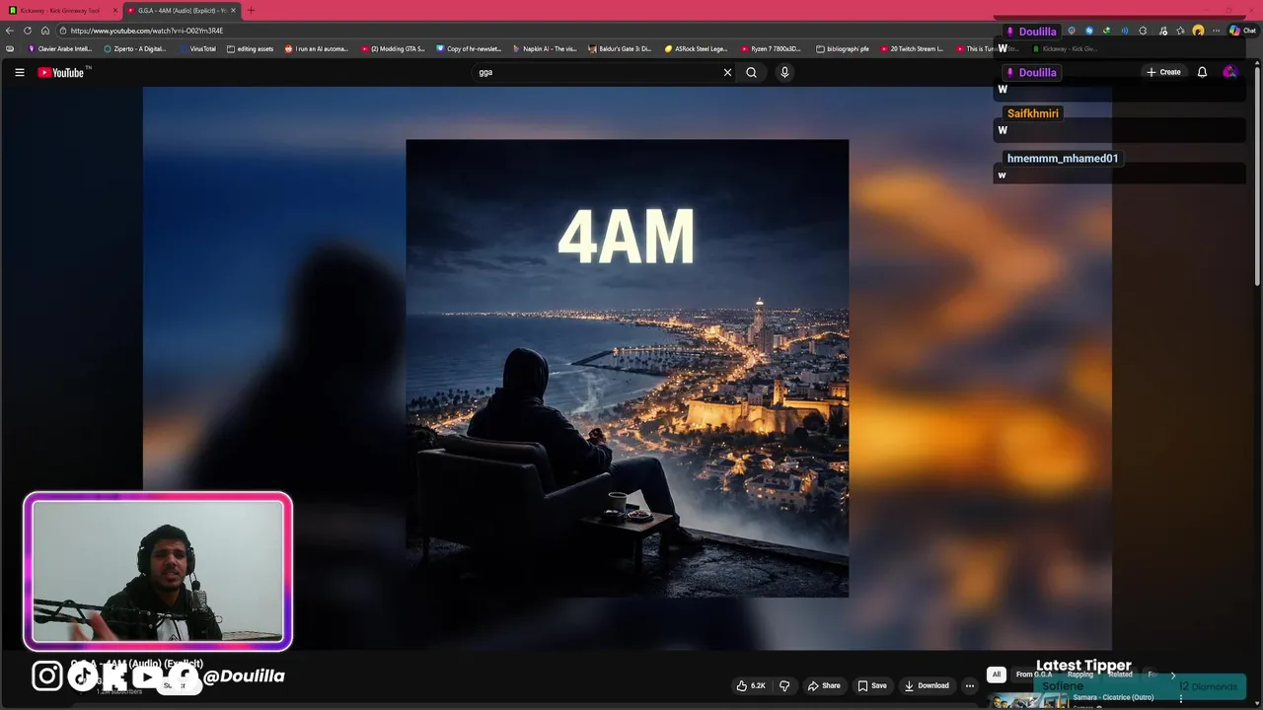Switch to the Kickaway Giveaway Tool tab

(60, 10)
